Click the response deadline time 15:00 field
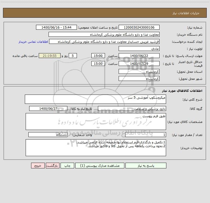 (98, 56)
